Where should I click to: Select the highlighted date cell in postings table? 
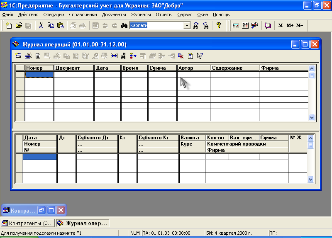pos(40,157)
